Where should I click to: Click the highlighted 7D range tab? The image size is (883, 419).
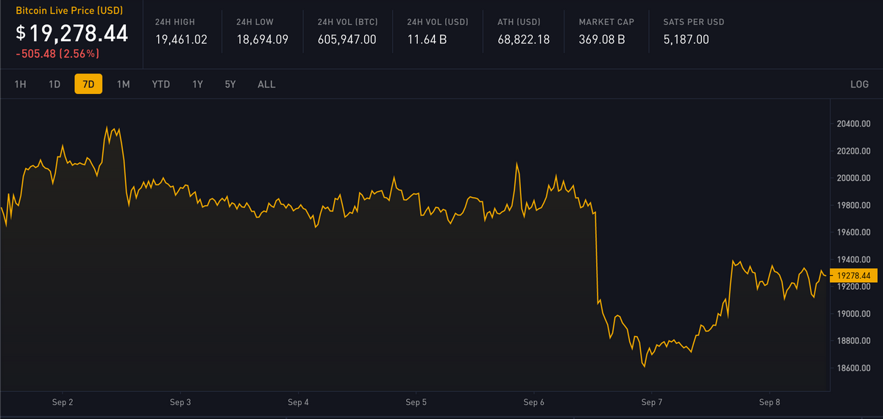[x=88, y=85]
